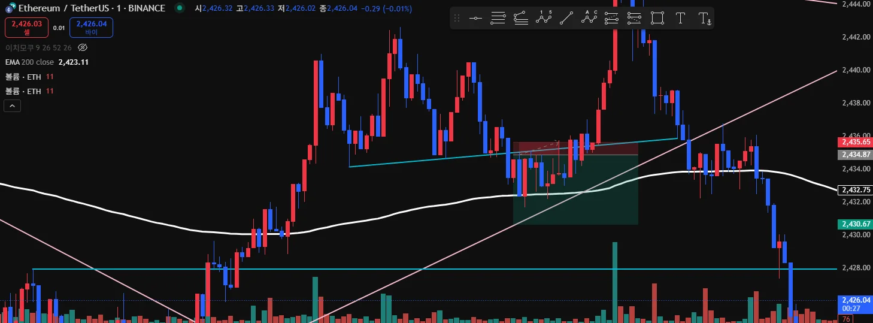The image size is (873, 323).
Task: Select the short position's red stop zone
Action: tap(575, 149)
